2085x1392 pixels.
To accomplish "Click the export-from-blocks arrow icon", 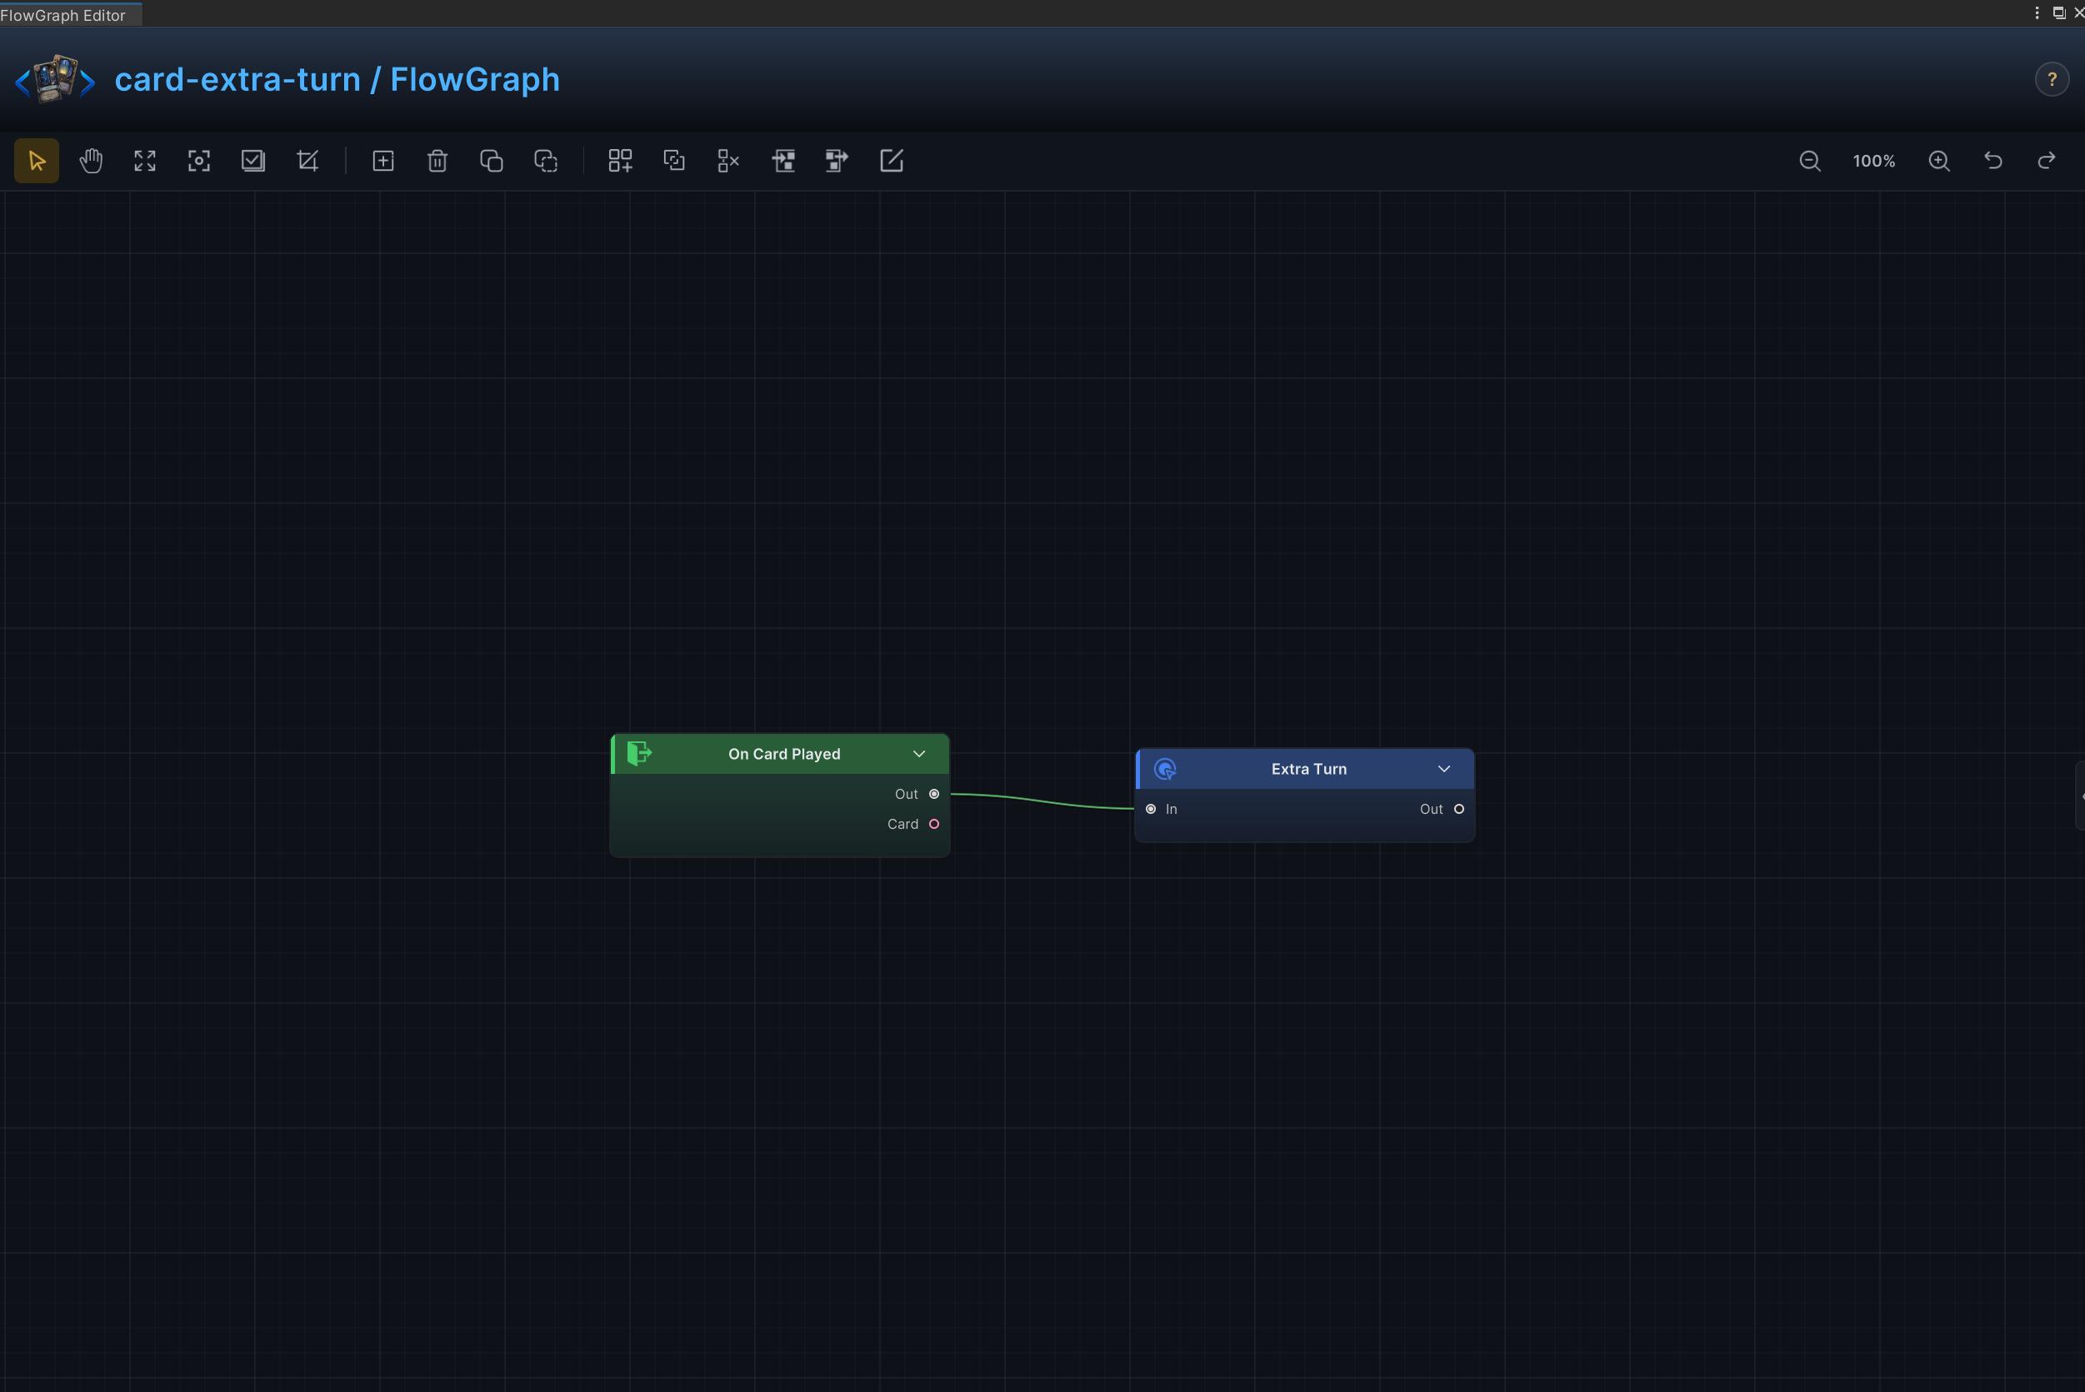I will pos(837,161).
